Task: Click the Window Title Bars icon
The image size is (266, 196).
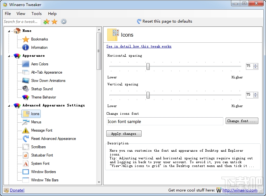Action: pos(26,180)
